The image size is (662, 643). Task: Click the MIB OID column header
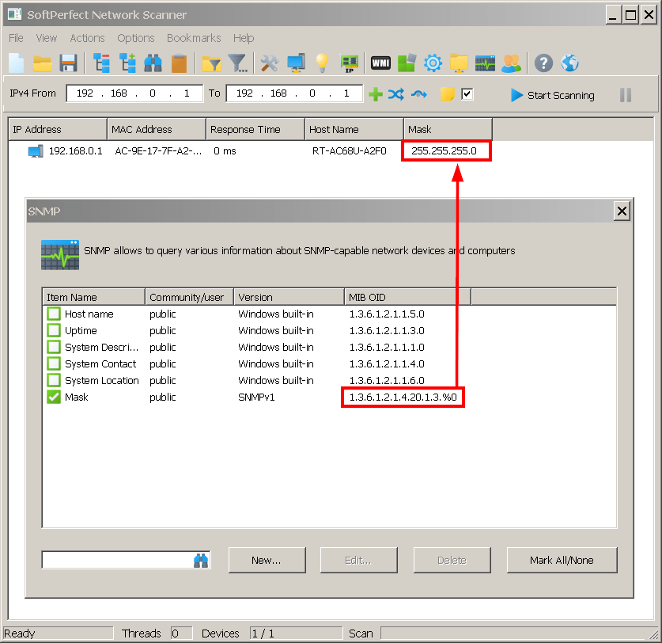[x=407, y=297]
